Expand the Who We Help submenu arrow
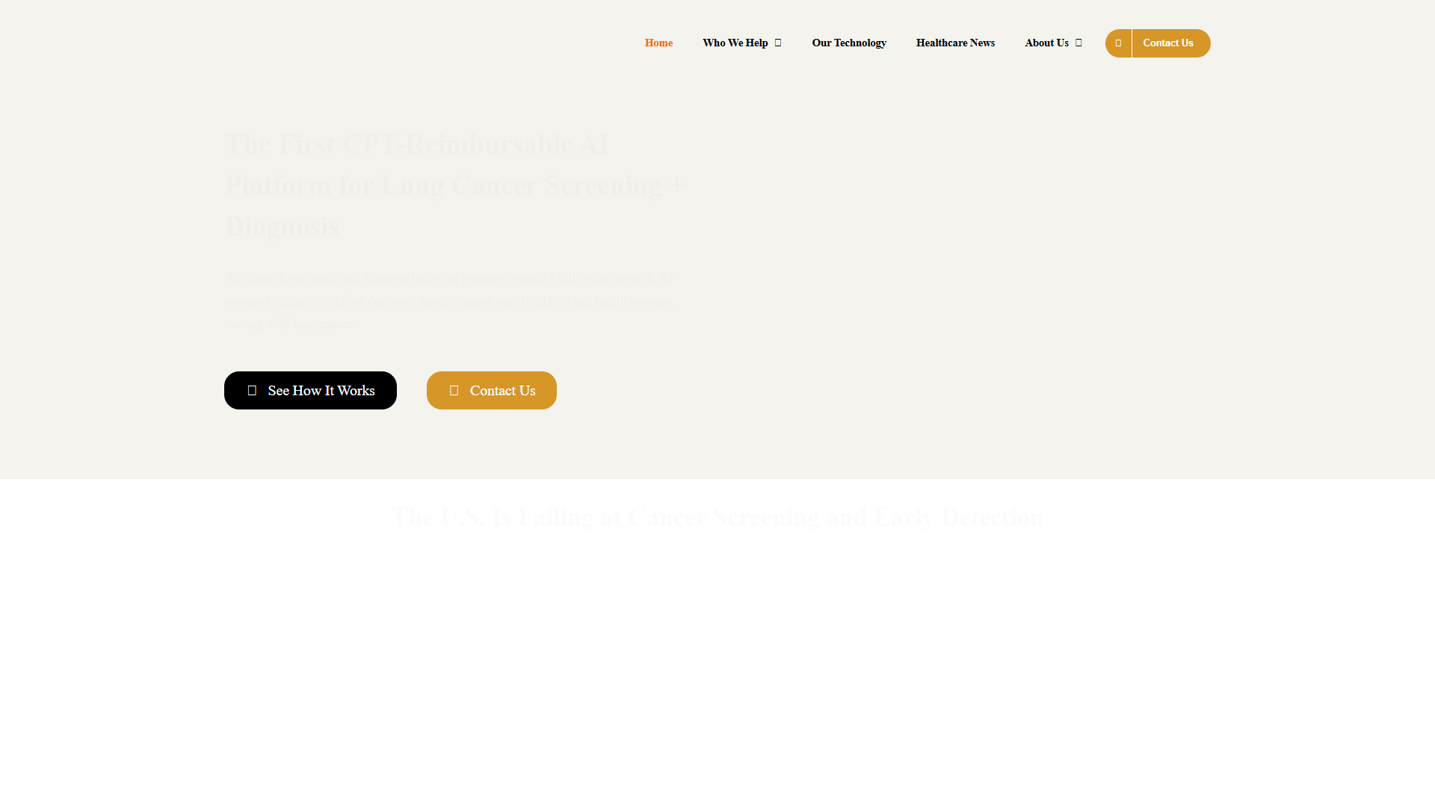Screen dimensions: 1435x807 pyautogui.click(x=778, y=43)
